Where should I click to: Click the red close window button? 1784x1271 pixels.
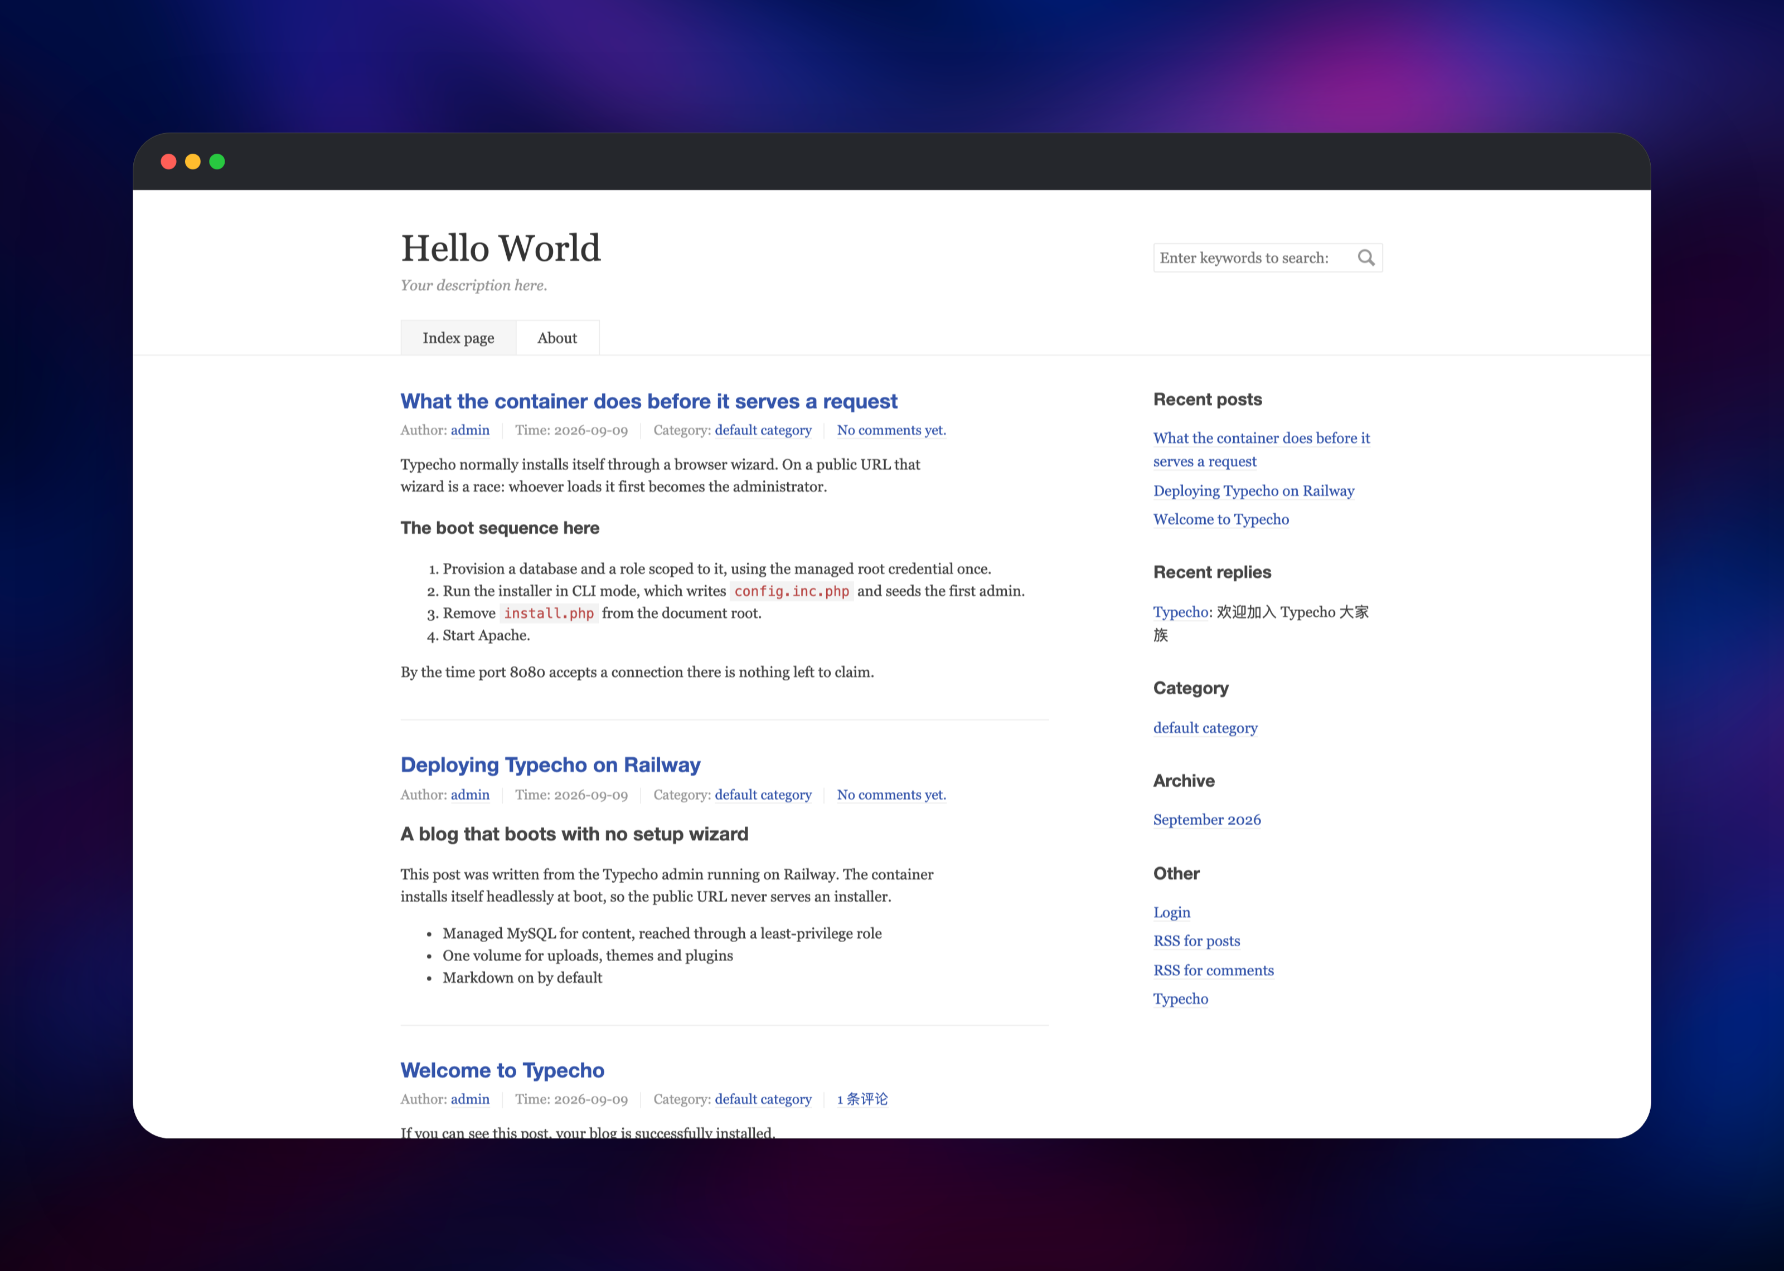tap(168, 161)
